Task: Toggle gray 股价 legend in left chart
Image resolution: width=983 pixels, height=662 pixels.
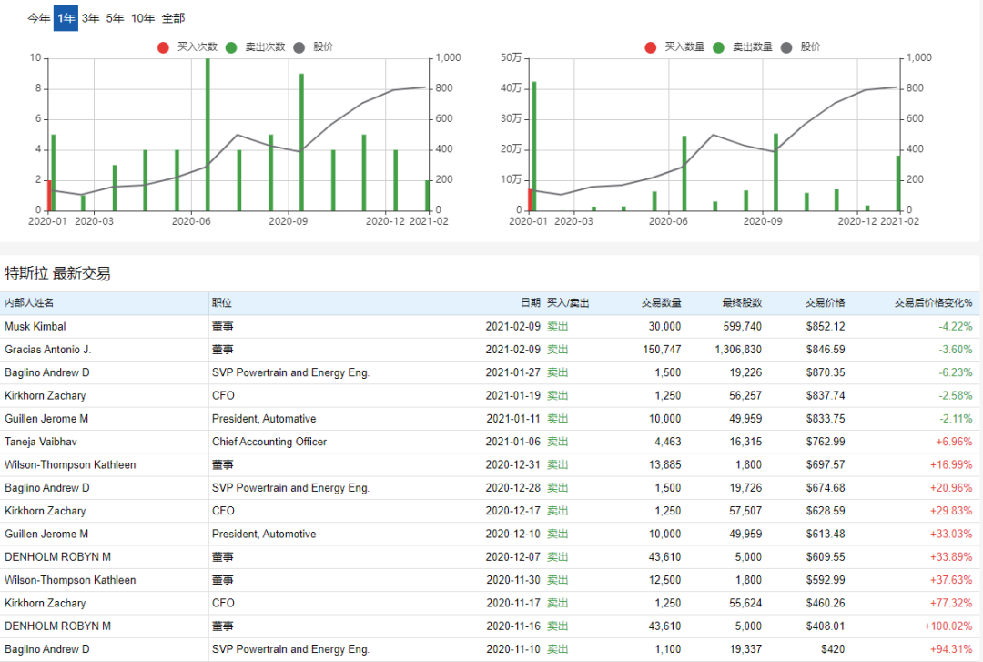Action: (x=299, y=47)
